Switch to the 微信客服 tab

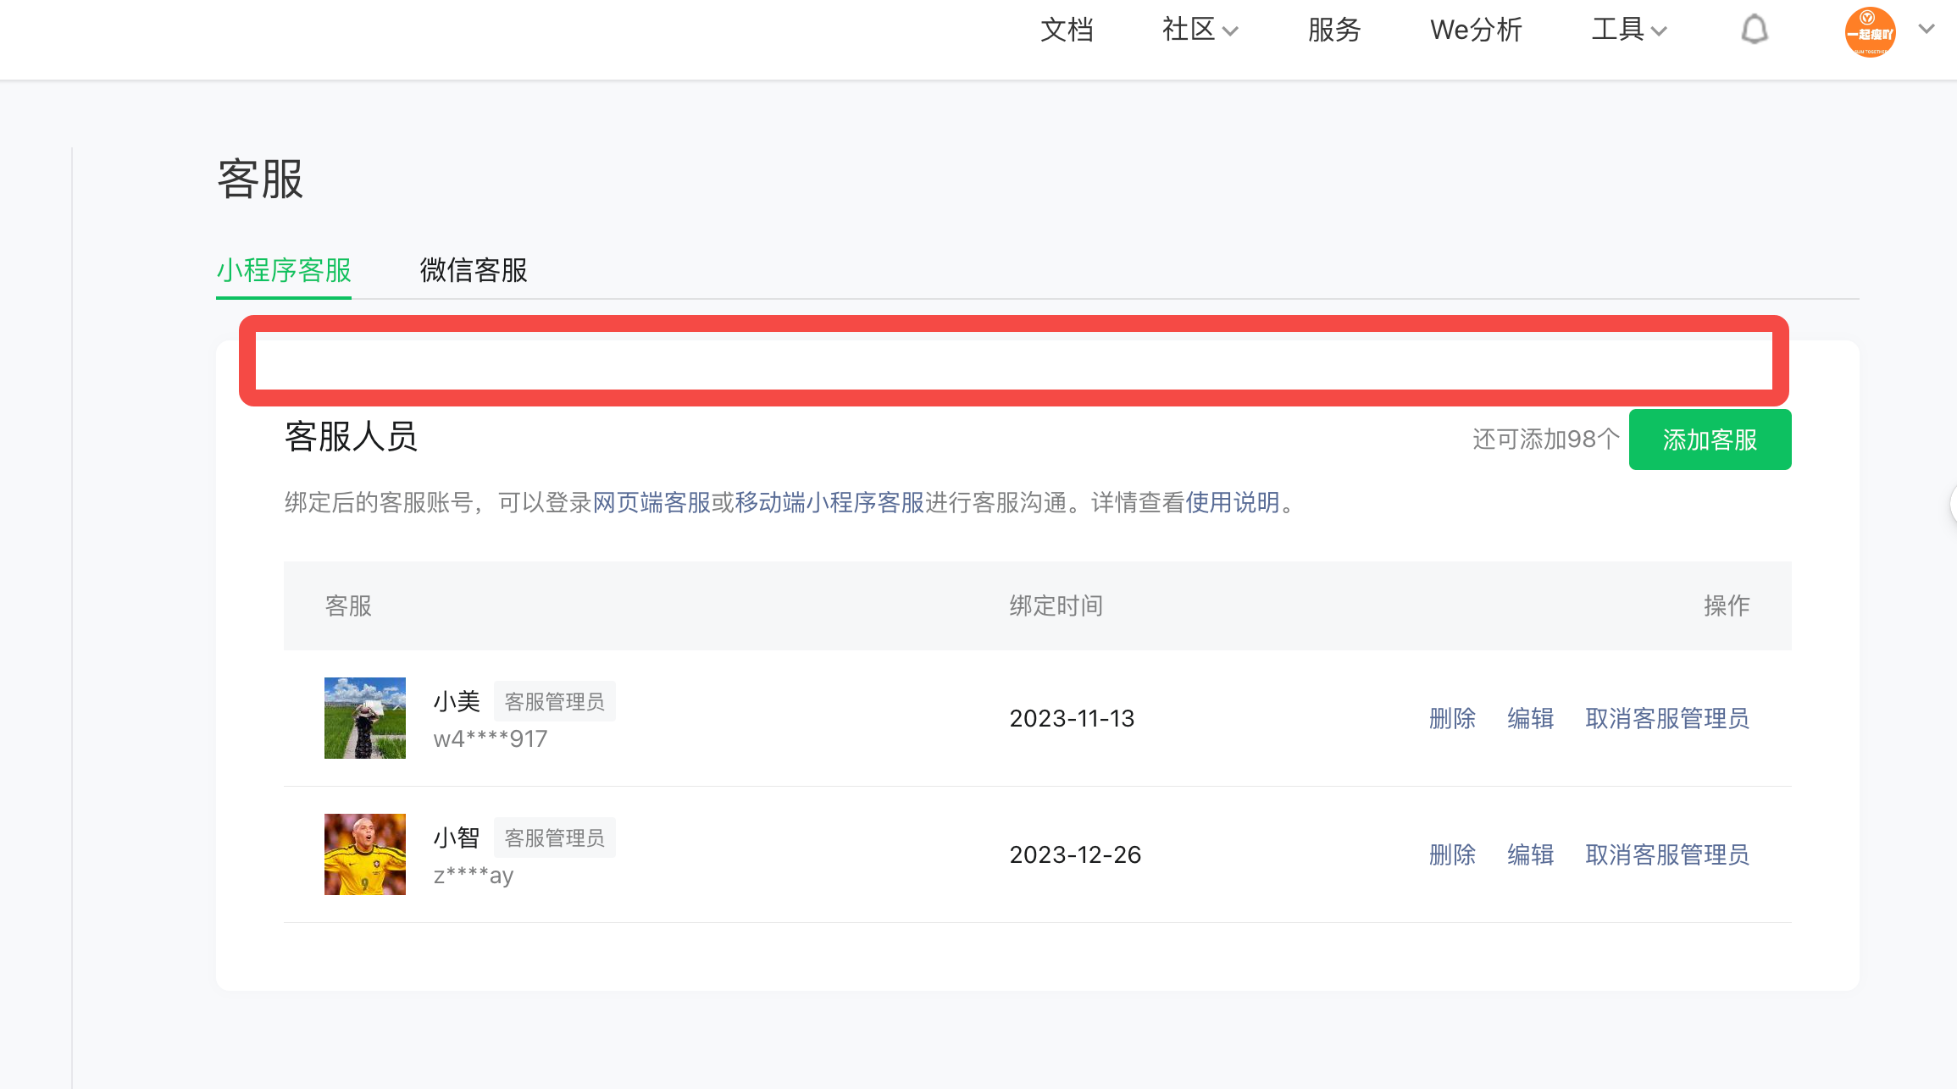(474, 270)
